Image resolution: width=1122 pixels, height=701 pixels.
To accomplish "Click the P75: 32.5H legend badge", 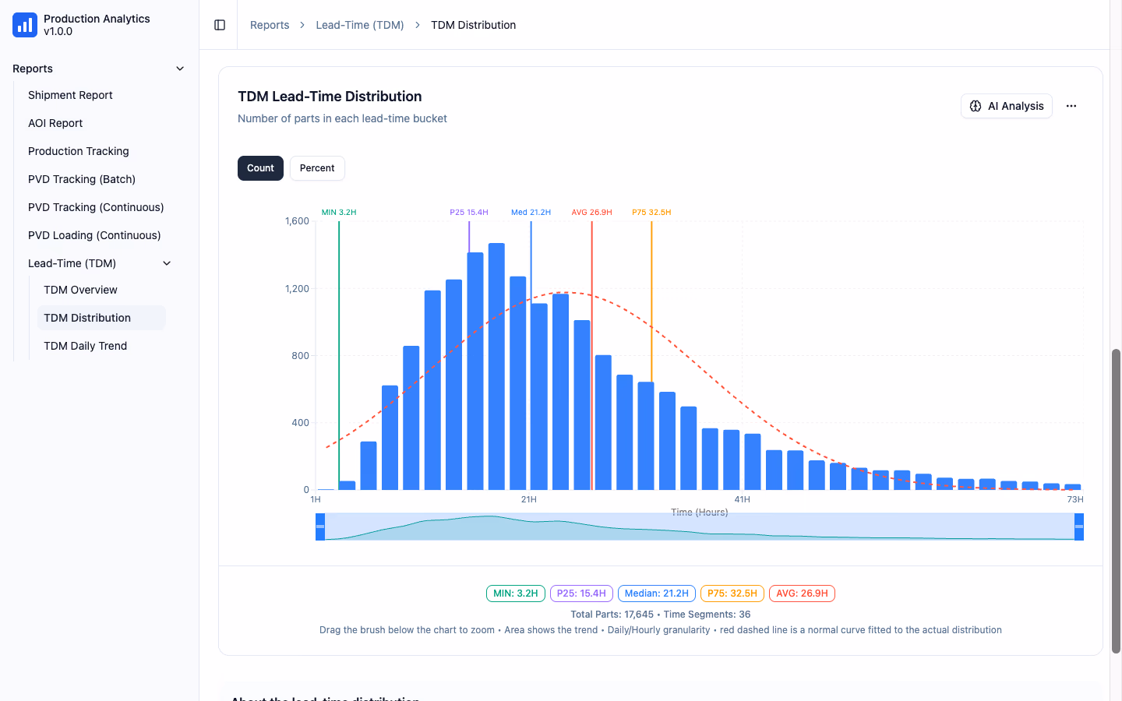I will click(732, 594).
